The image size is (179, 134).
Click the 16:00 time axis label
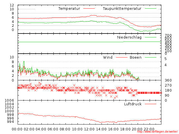click(x=113, y=129)
